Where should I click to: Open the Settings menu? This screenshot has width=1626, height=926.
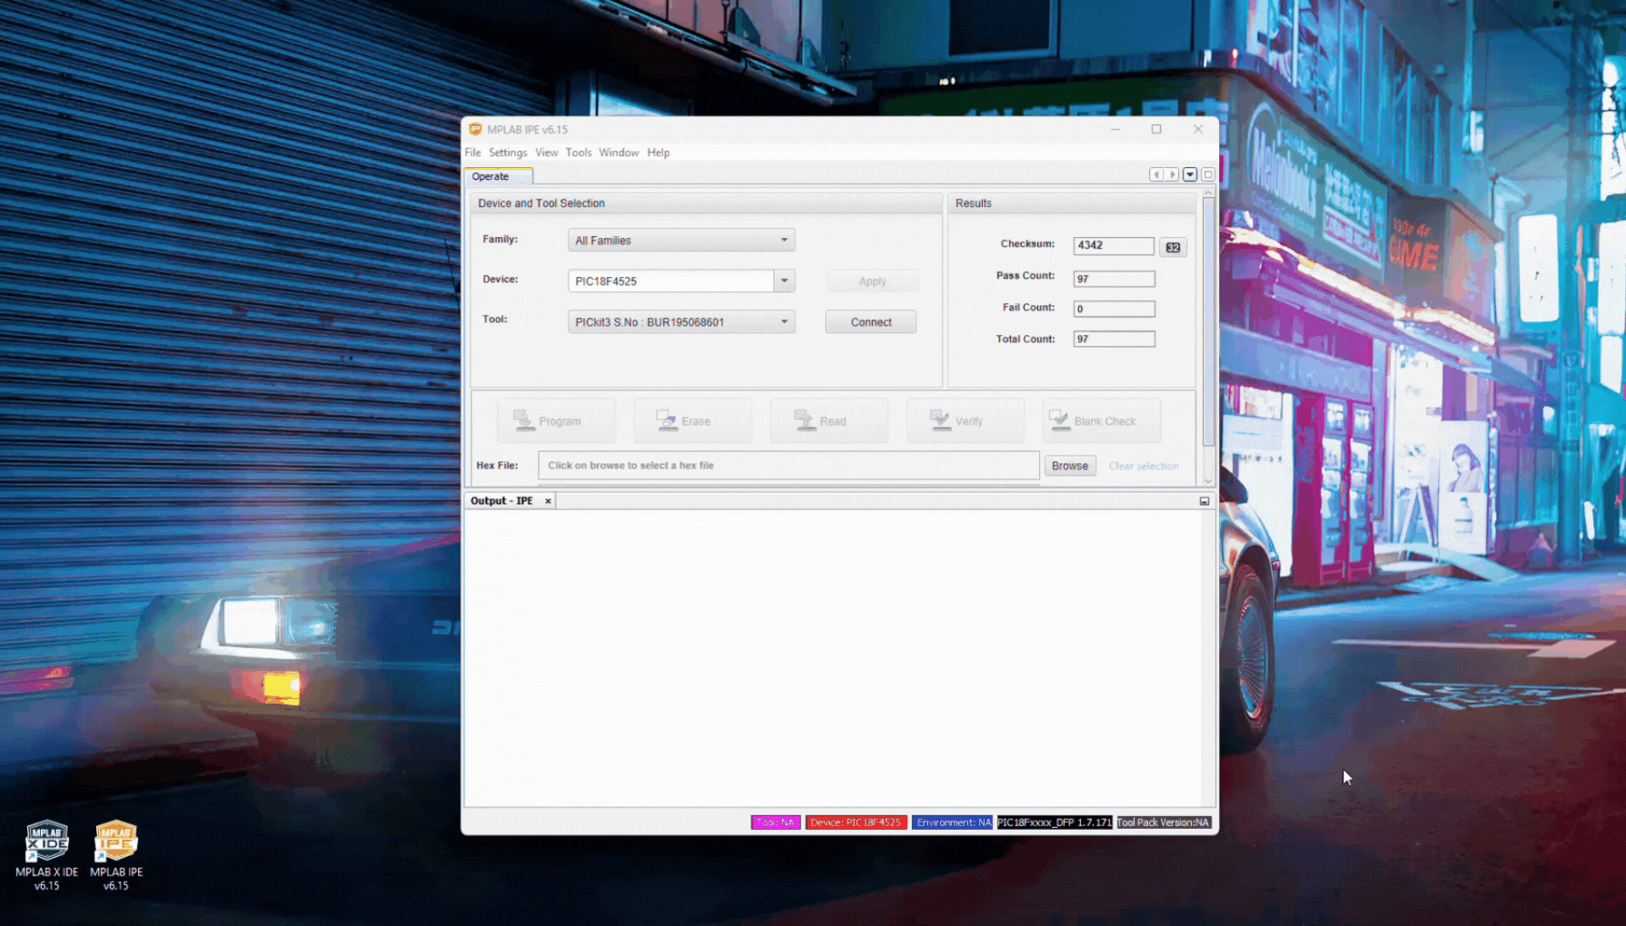tap(507, 153)
